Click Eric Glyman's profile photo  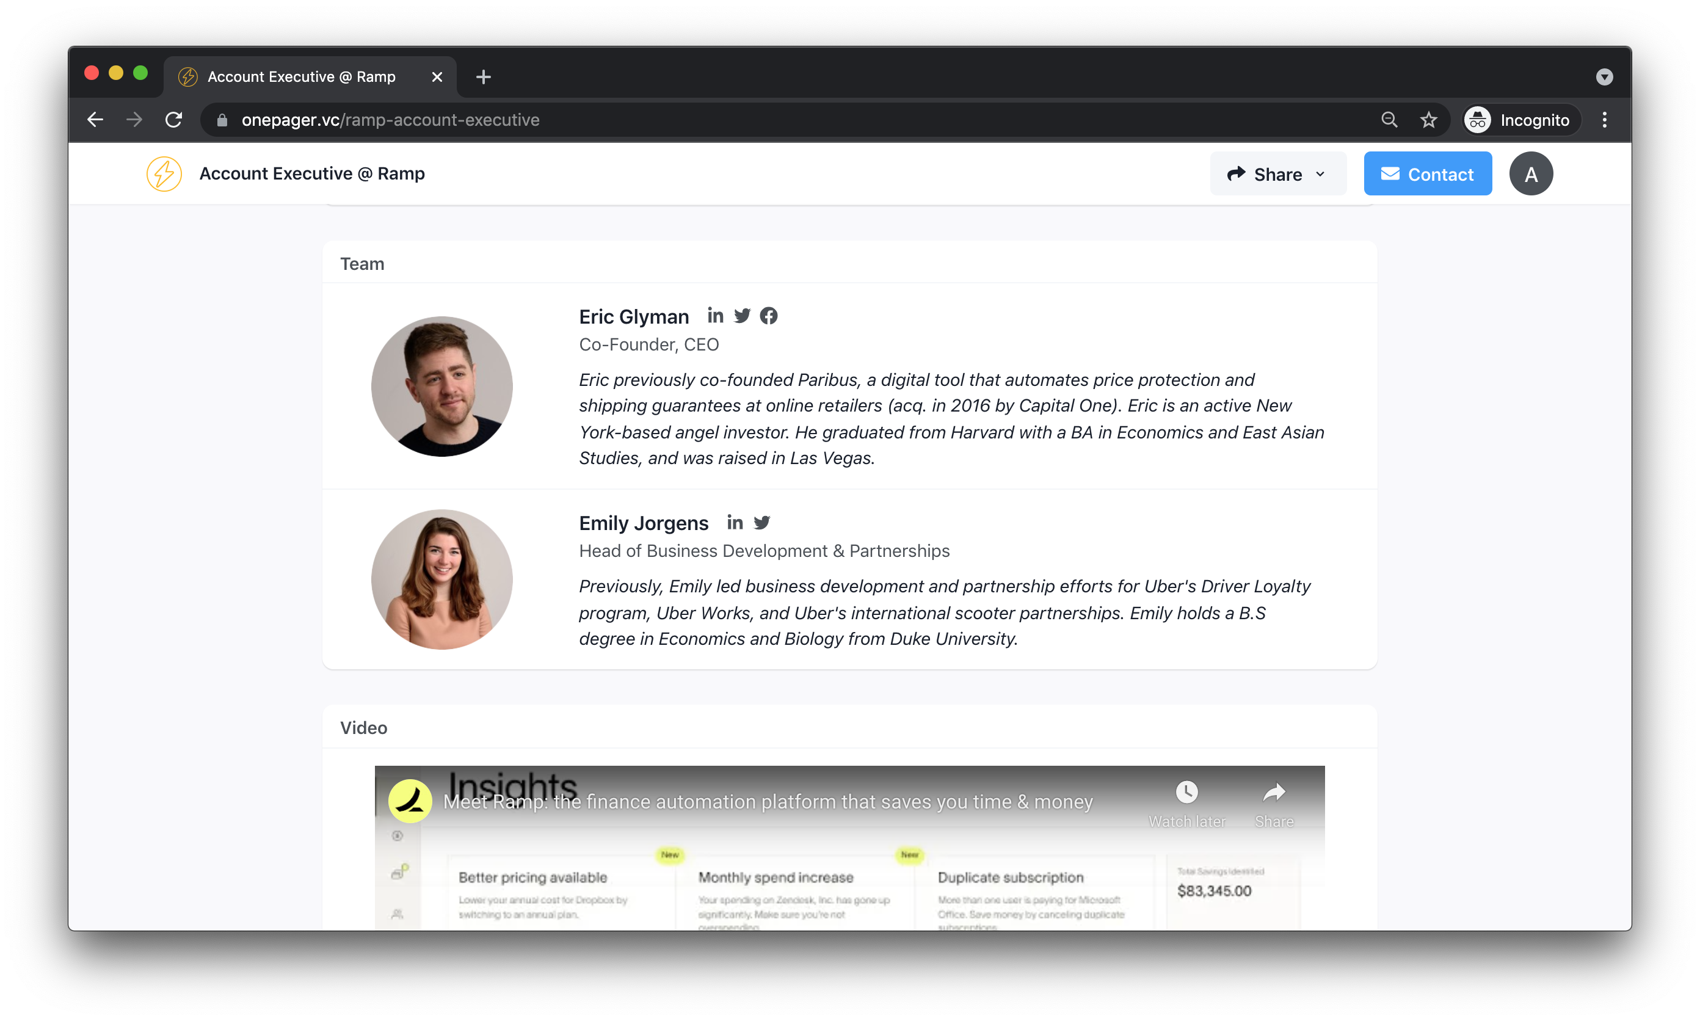click(x=441, y=386)
